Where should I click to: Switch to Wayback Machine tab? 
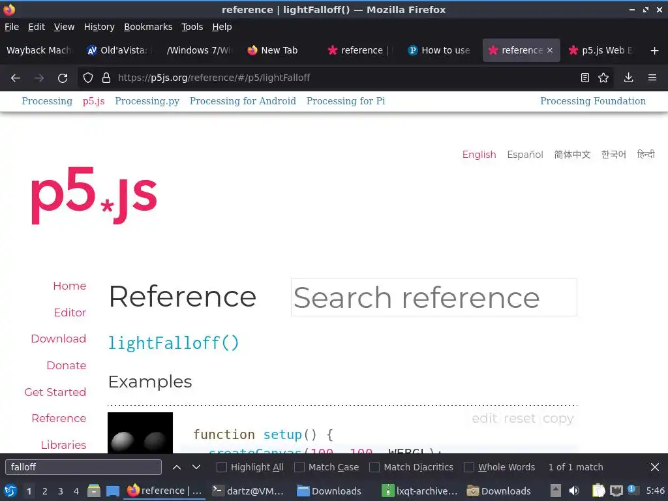point(39,50)
